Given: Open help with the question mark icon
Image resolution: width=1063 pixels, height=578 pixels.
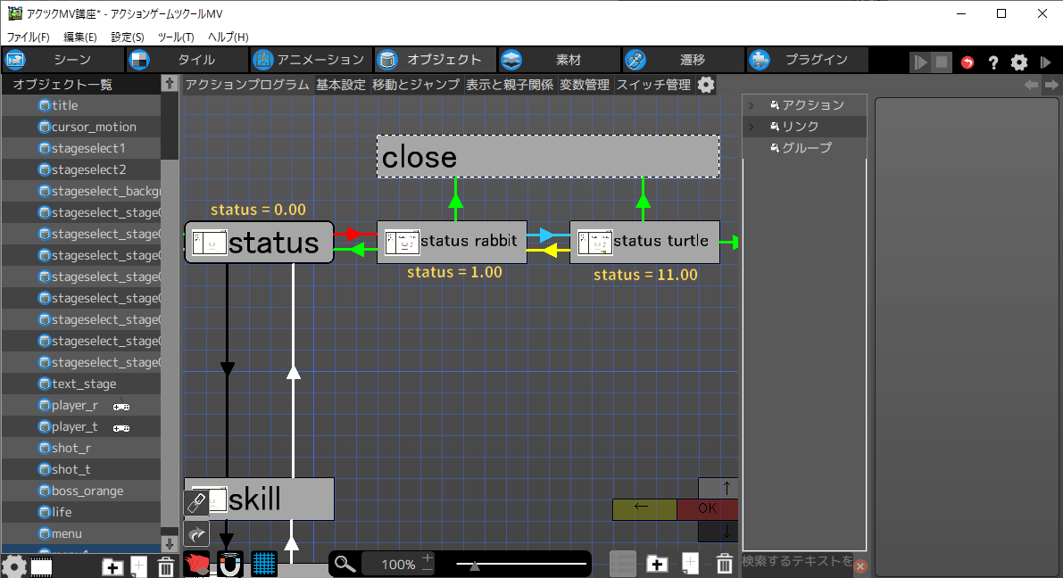Looking at the screenshot, I should pos(992,62).
